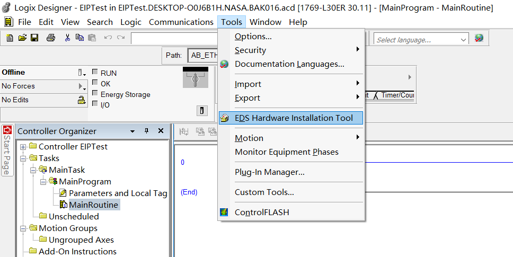This screenshot has height=257, width=513.
Task: Collapse the Tasks tree node
Action: 23,158
